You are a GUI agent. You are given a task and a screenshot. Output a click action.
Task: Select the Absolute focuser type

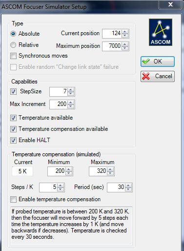pos(13,34)
